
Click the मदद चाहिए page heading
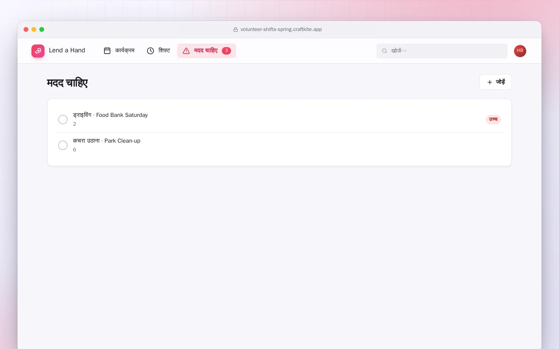(x=67, y=83)
